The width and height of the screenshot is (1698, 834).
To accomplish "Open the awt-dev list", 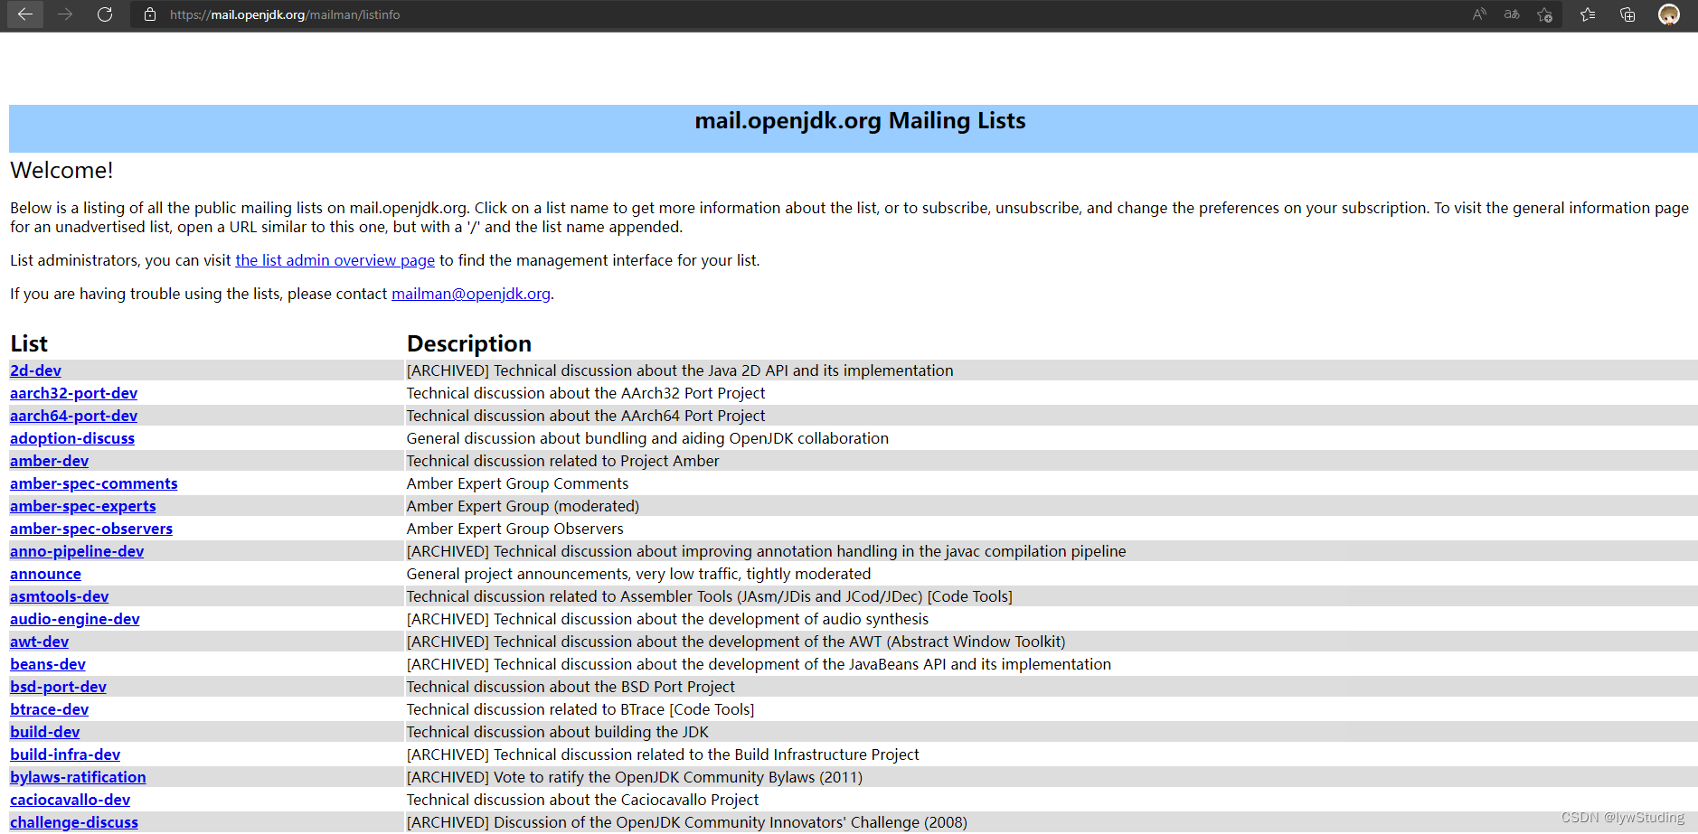I will click(39, 642).
